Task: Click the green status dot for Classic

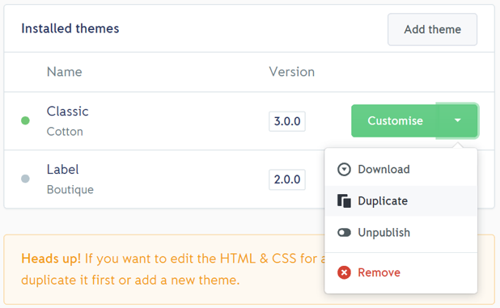Action: pyautogui.click(x=25, y=120)
